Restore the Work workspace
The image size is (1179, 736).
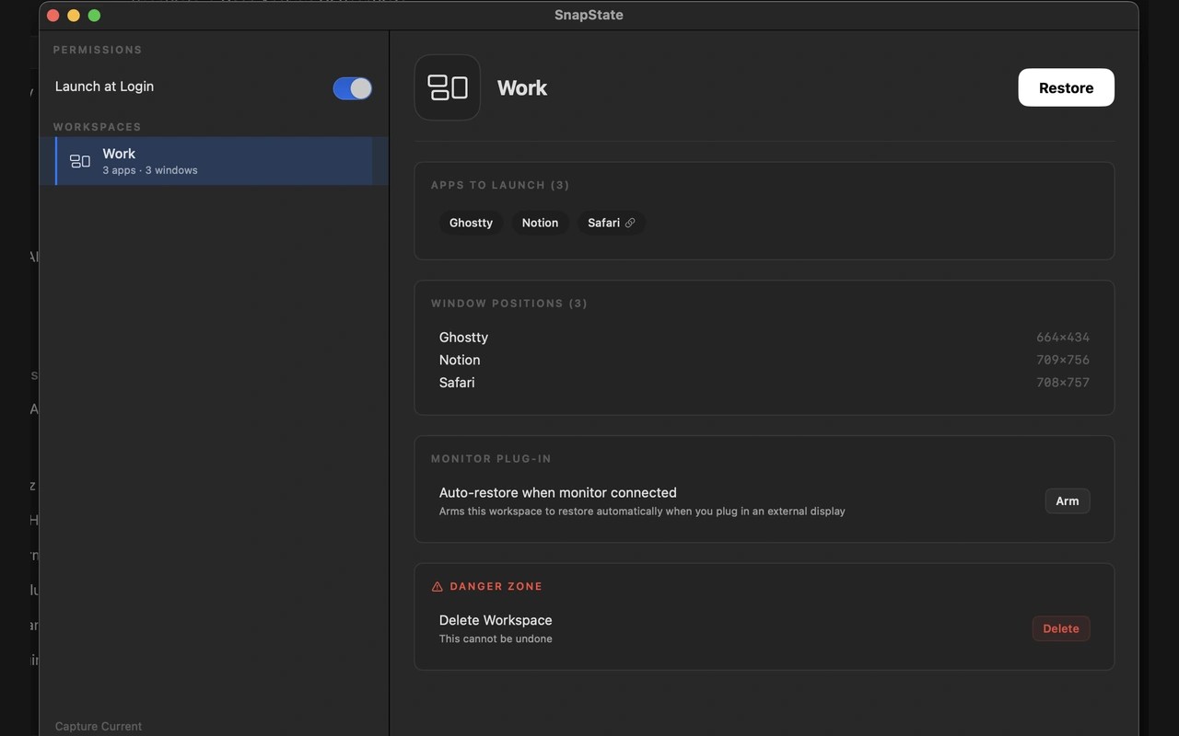tap(1066, 87)
